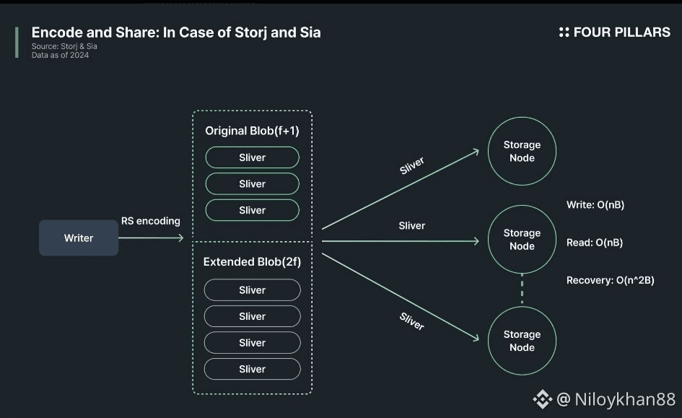The height and width of the screenshot is (418, 682).
Task: Click the 'Data as of 2024' line
Action: [60, 56]
